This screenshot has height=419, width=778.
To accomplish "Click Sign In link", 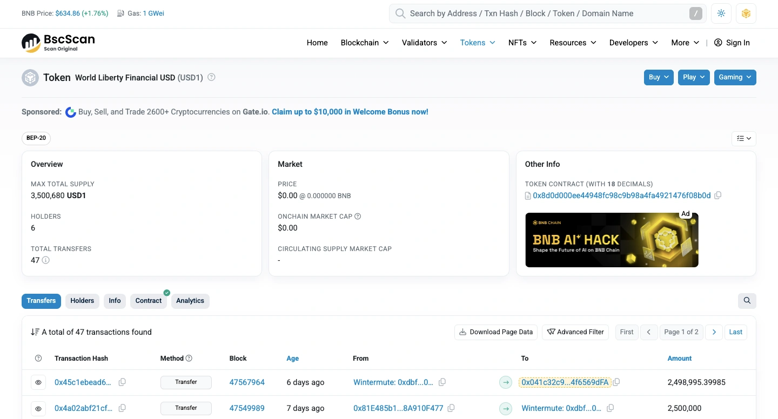I will pos(732,43).
